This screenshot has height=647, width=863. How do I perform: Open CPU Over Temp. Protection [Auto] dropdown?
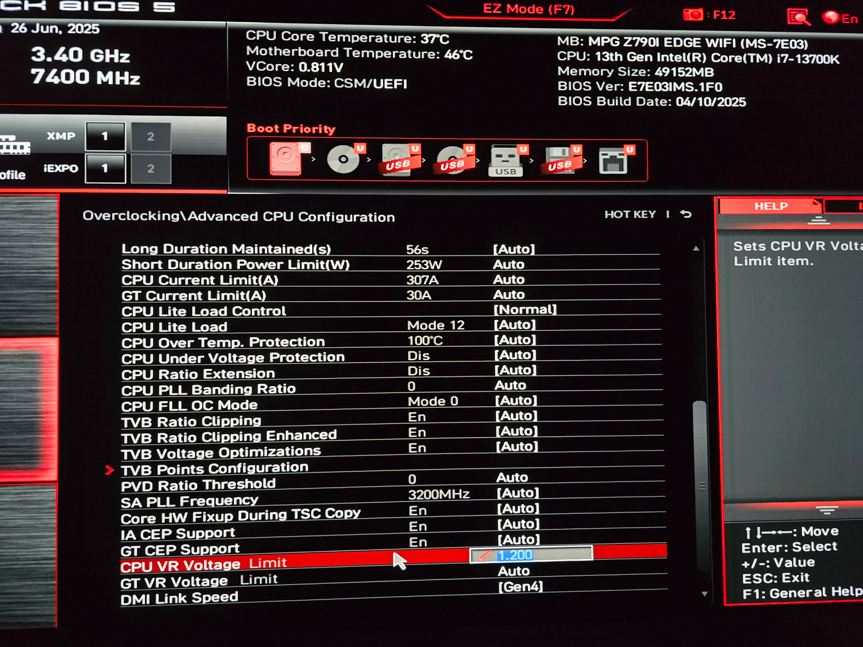[x=515, y=340]
